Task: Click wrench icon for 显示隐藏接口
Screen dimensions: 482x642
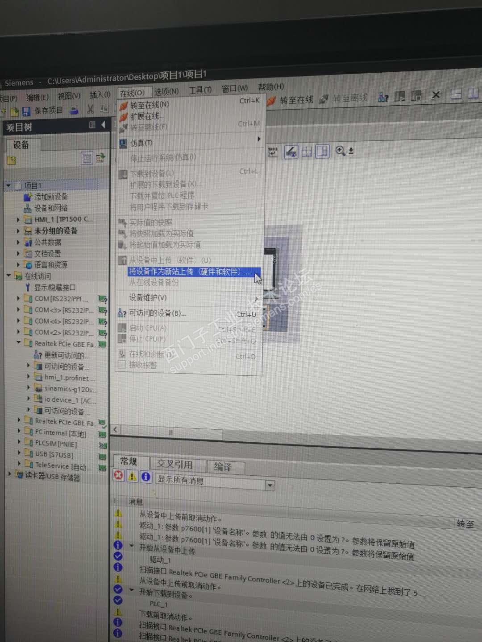Action: 28,288
